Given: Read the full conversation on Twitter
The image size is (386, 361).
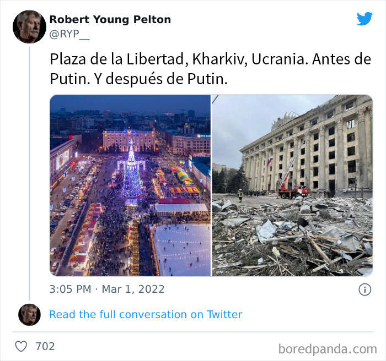Looking at the screenshot, I should [146, 314].
